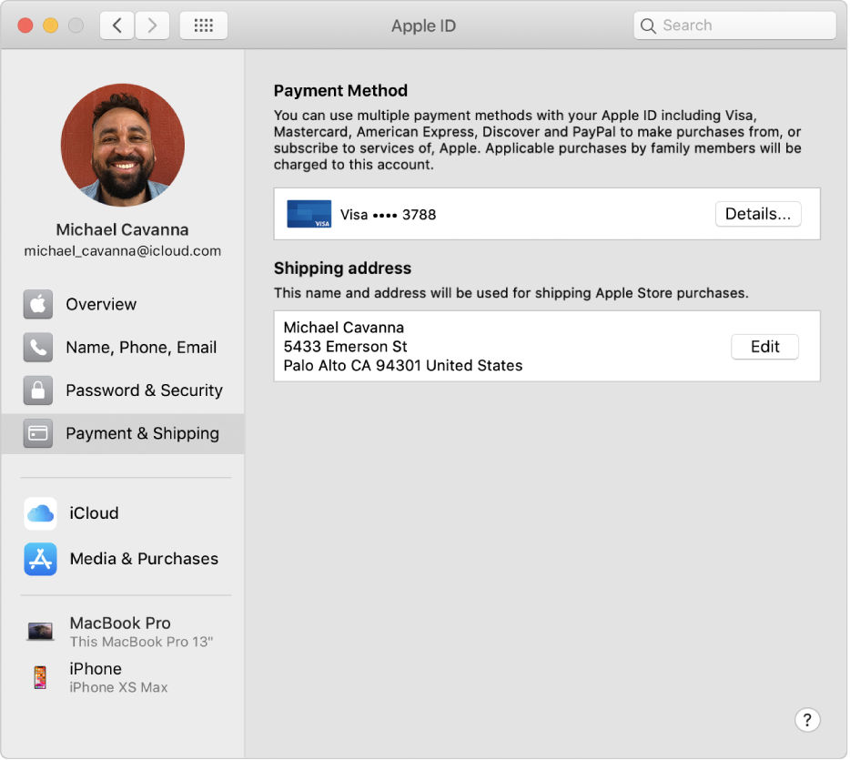The height and width of the screenshot is (760, 850).
Task: Click the iCloud cloud icon
Action: point(40,513)
